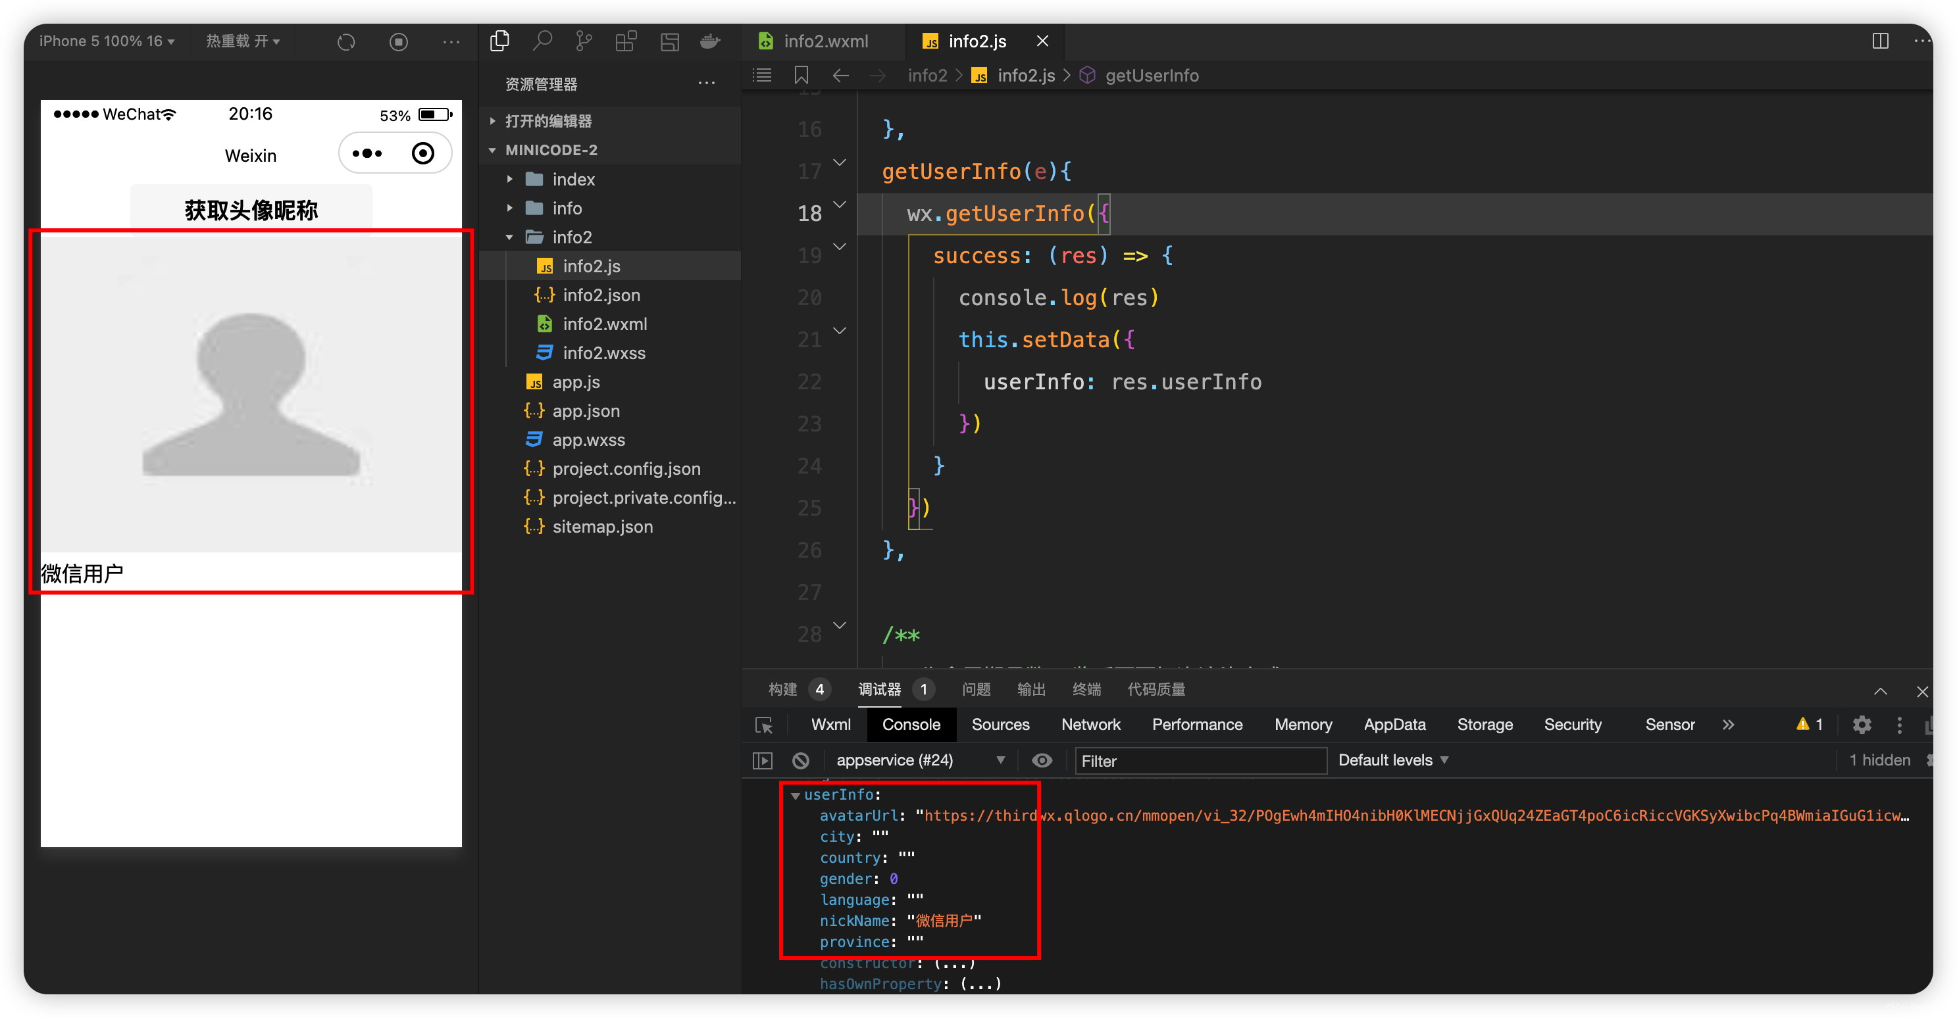The image size is (1957, 1018).
Task: Expand the userInfo object in console
Action: 796,794
